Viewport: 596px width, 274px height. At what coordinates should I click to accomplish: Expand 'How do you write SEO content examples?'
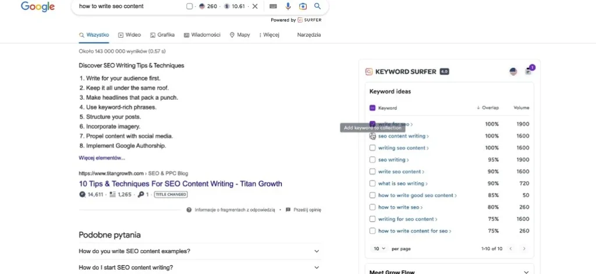[x=200, y=251]
